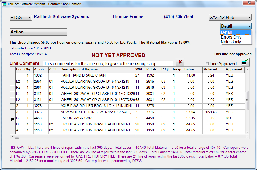Click the R-QF column header

coord(167,69)
